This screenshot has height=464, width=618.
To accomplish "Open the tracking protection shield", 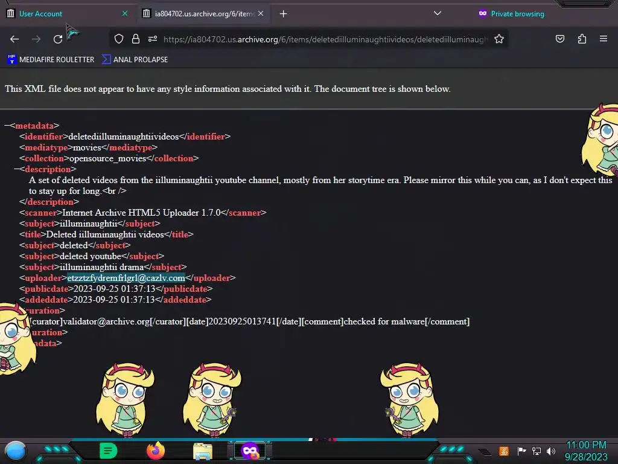I will coord(119,39).
